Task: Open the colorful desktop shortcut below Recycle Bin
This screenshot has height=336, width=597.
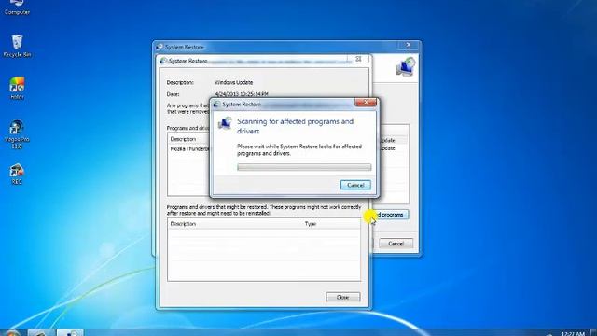Action: [17, 88]
